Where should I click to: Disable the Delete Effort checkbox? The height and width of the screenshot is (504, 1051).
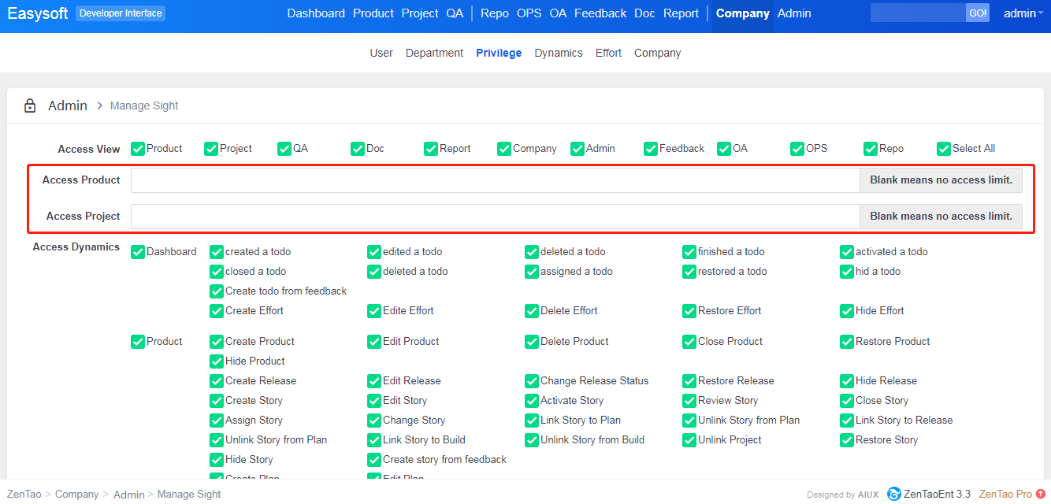point(532,311)
